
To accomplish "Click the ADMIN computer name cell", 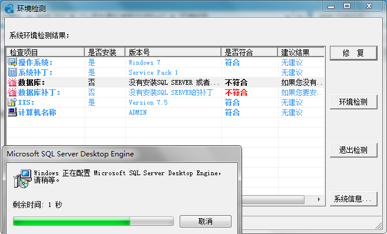I will tap(138, 112).
